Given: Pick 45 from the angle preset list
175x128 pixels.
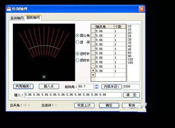Looking at the screenshot, I should (x=129, y=49).
